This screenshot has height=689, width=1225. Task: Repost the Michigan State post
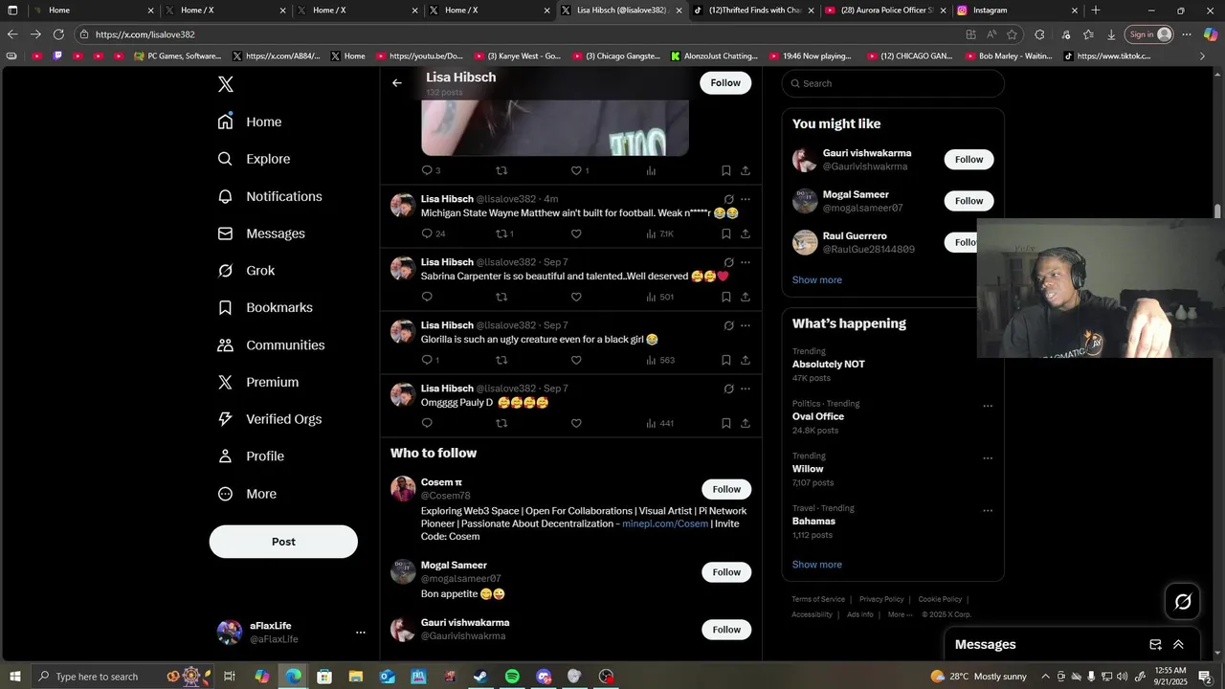(501, 233)
